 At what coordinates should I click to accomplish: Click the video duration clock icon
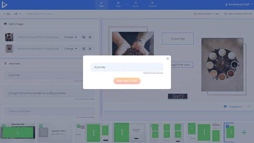tap(225, 14)
